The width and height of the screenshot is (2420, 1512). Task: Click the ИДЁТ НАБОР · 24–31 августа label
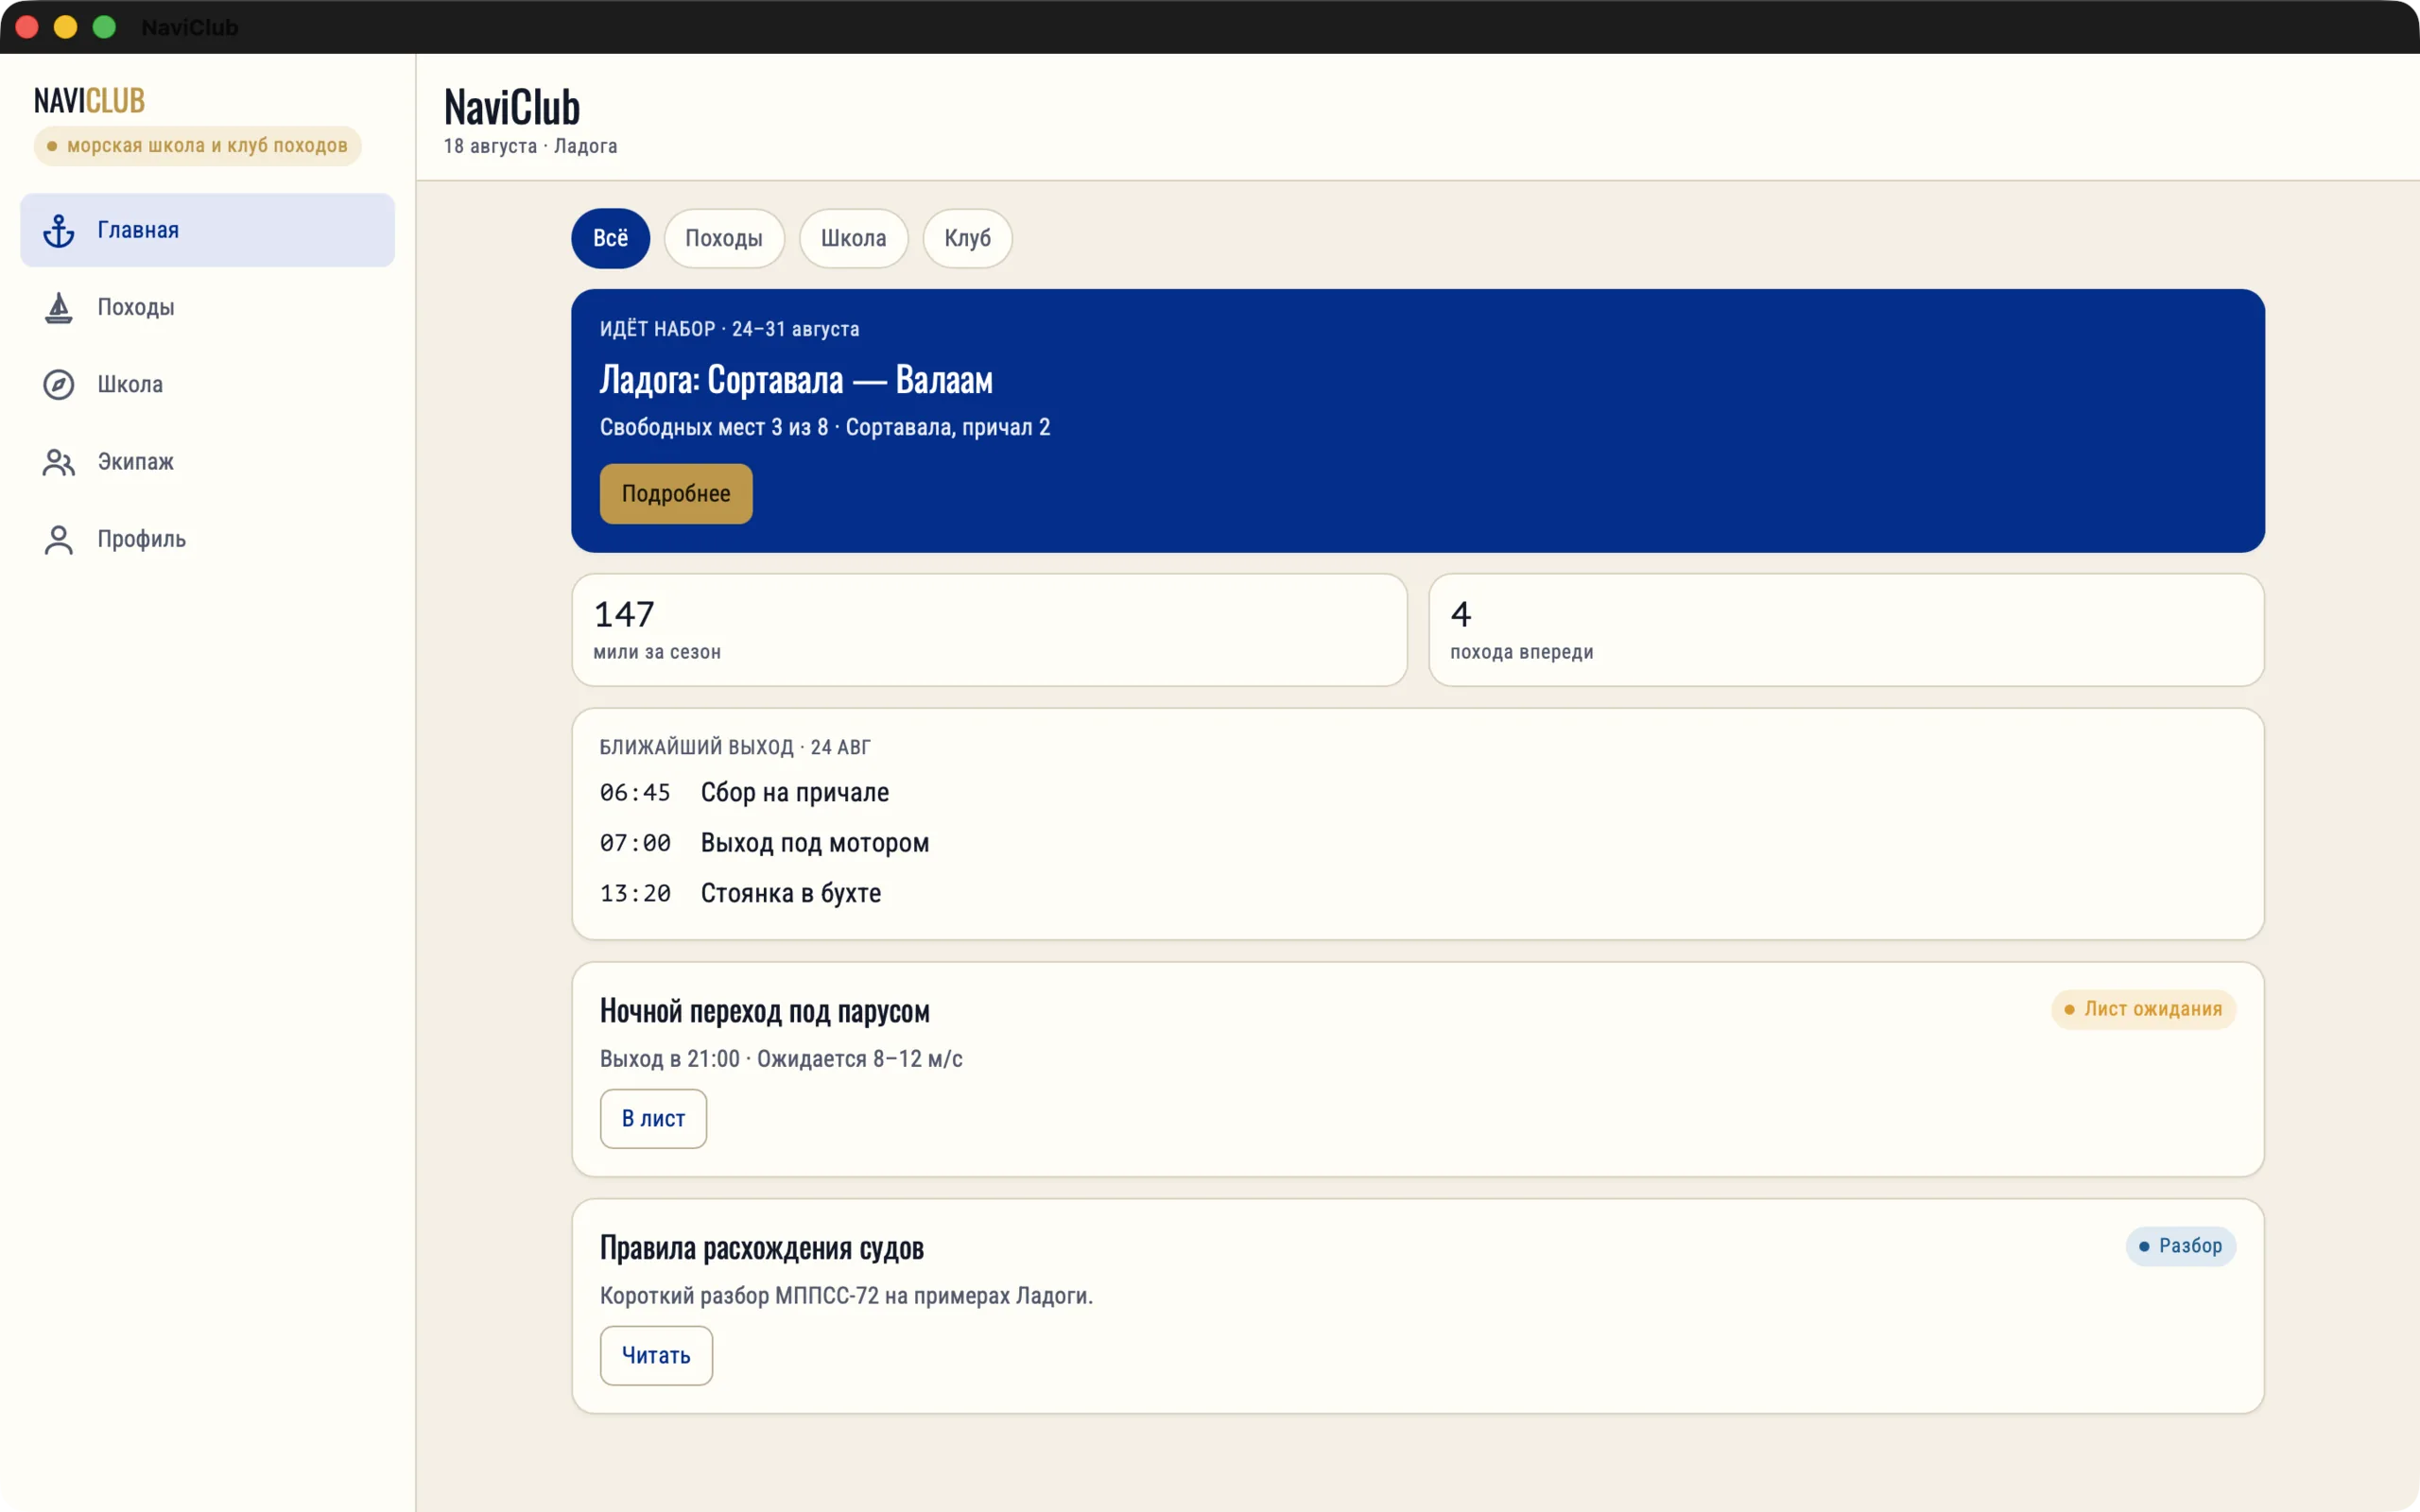(729, 329)
